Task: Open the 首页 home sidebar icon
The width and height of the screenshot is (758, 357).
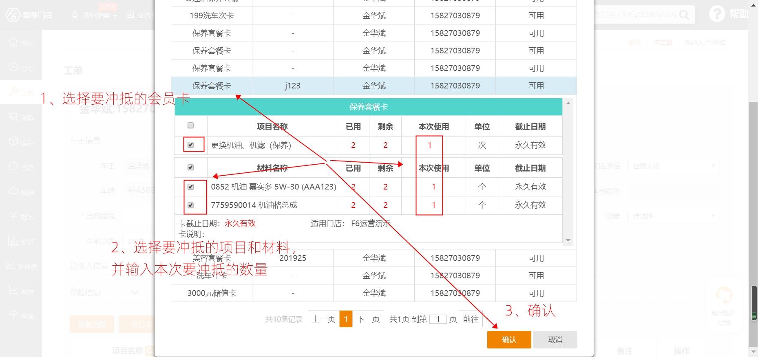Action: [x=13, y=42]
